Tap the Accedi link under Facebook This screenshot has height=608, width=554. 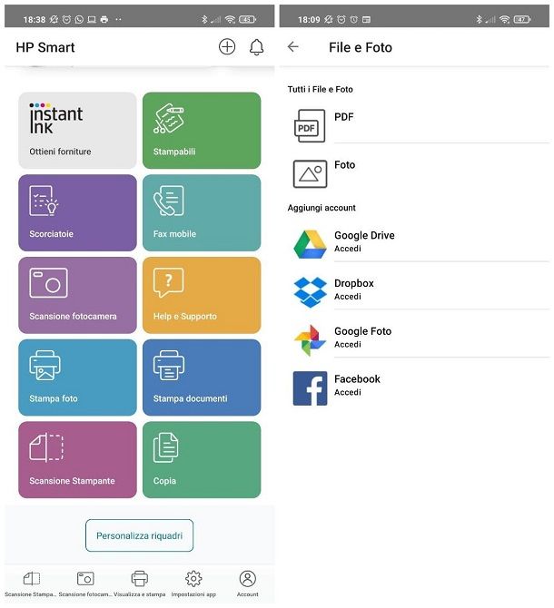click(x=348, y=392)
